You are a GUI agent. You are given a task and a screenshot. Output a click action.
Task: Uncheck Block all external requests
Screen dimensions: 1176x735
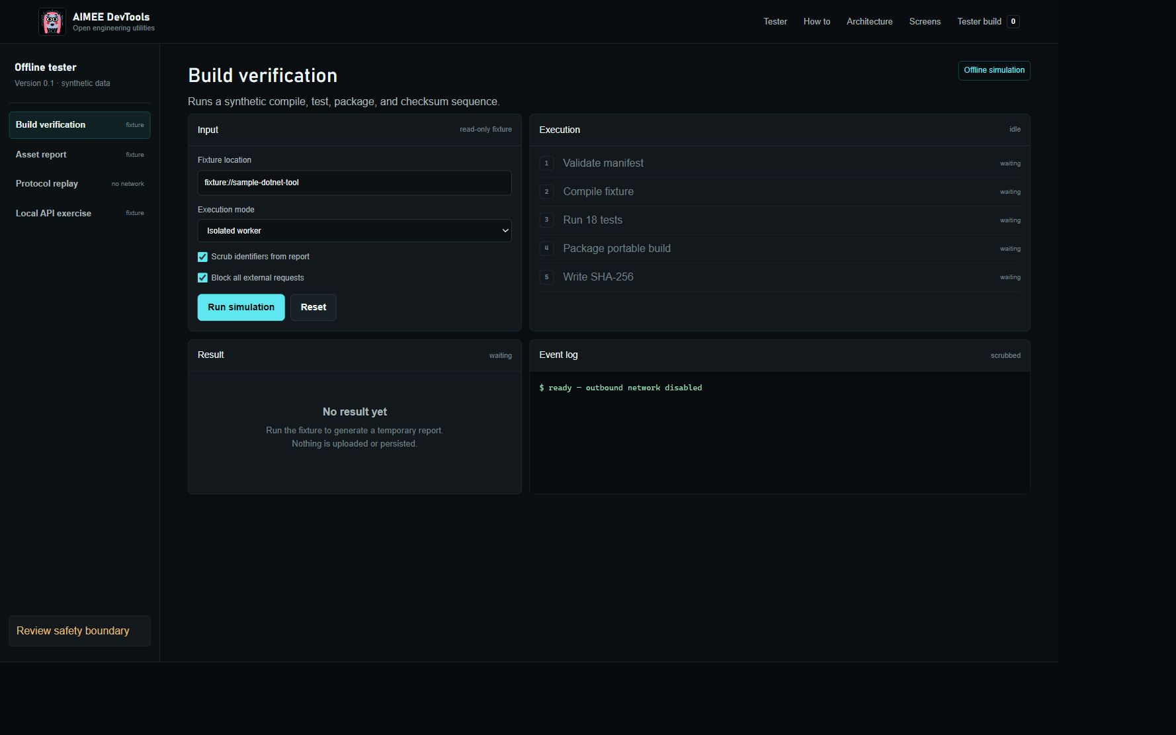click(202, 278)
